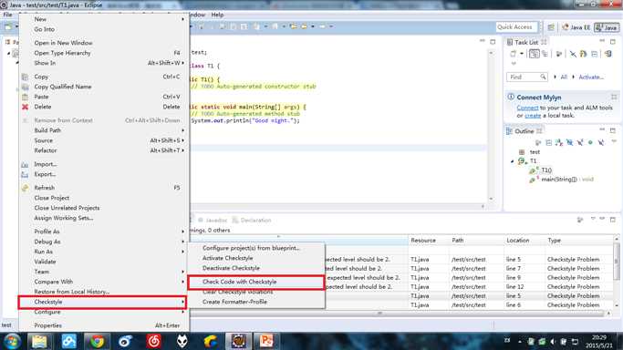The image size is (623, 350).
Task: Expand Compare With submenu
Action: point(104,282)
